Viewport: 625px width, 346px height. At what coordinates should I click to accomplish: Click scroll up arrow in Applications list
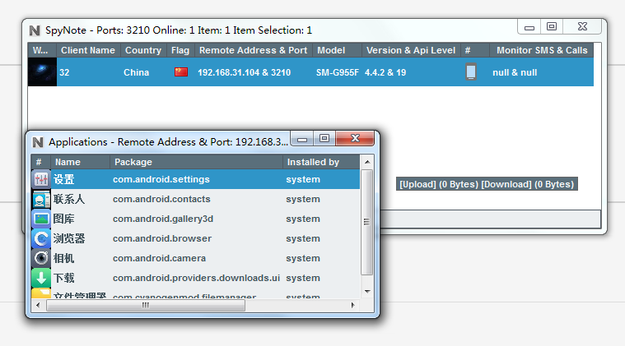[x=367, y=162]
